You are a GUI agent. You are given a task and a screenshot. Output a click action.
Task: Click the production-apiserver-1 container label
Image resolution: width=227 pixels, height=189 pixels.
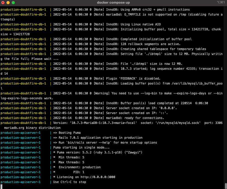20,132
